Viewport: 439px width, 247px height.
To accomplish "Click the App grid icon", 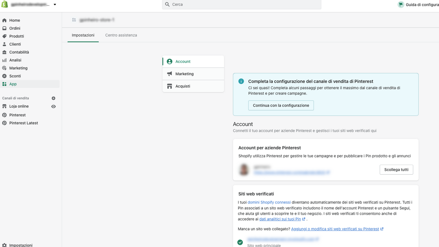I will [4, 84].
